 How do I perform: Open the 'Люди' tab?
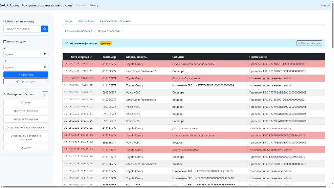pyautogui.click(x=69, y=21)
